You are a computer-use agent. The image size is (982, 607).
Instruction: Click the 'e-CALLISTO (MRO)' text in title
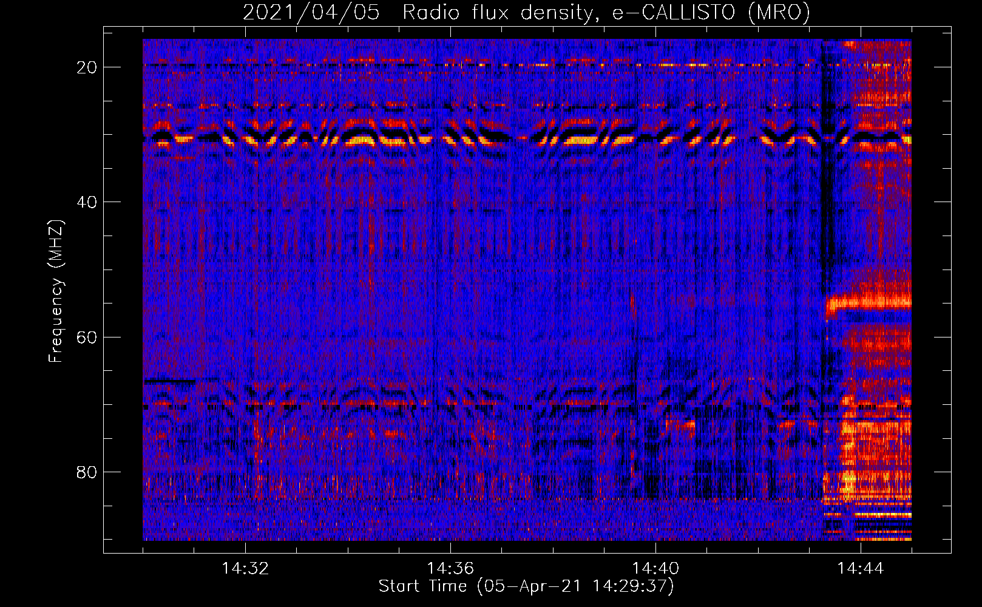[711, 12]
